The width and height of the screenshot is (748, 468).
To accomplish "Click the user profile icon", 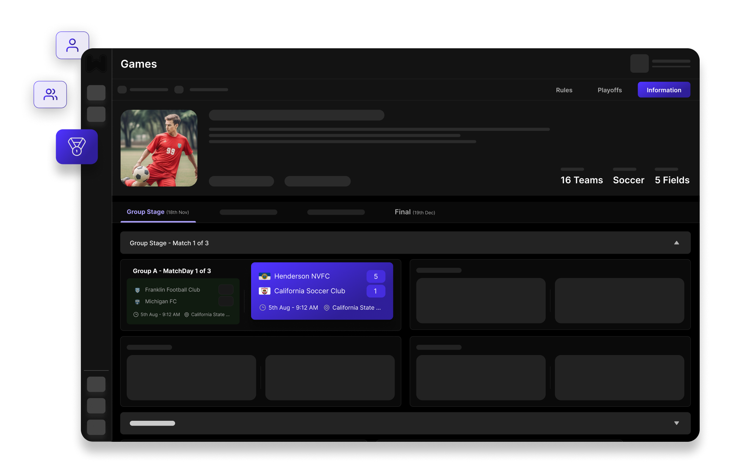I will (72, 44).
